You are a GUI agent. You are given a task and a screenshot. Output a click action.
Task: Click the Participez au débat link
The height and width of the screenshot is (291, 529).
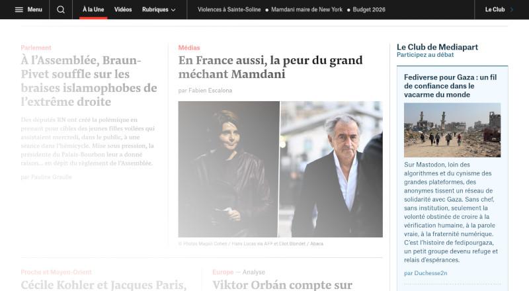(425, 55)
